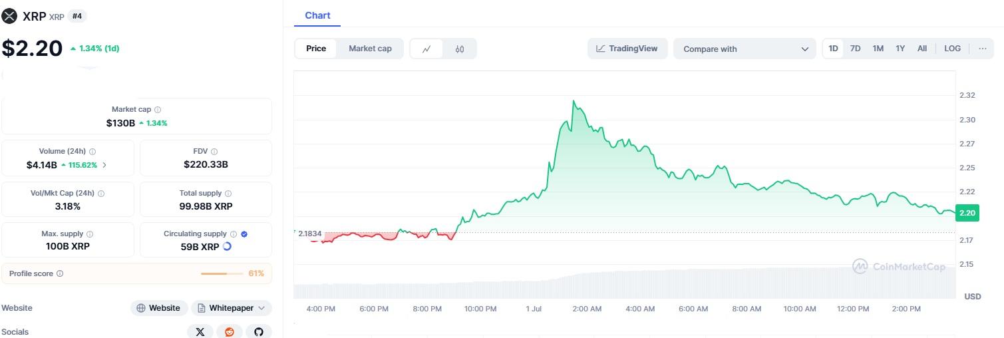Toggle the Price view
The width and height of the screenshot is (1004, 338).
316,49
